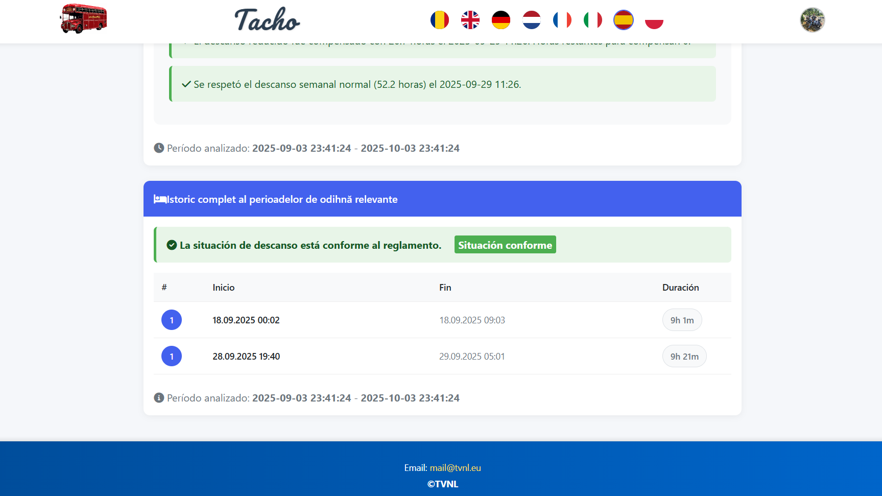The image size is (882, 496).
Task: Select the rest row starting 18.09.2025 00:02
Action: (x=246, y=320)
